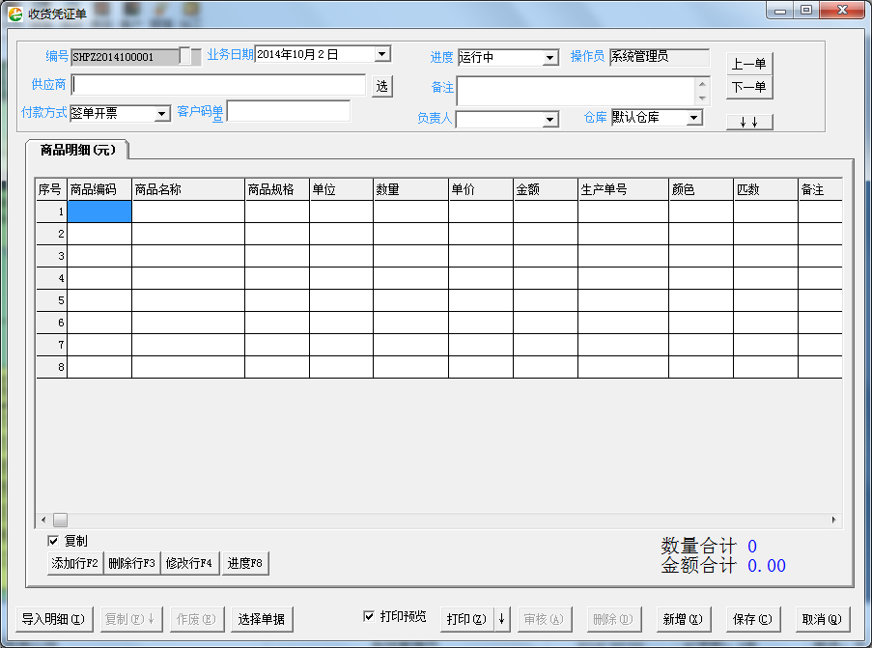Viewport: 872px width, 648px height.
Task: Select row number 8 header
Action: pos(52,368)
